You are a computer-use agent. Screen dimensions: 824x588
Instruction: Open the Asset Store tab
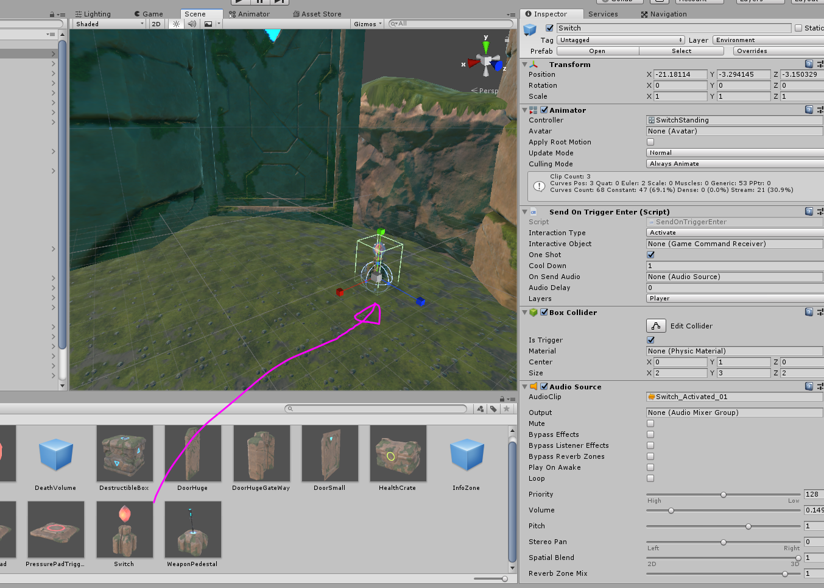coord(317,14)
